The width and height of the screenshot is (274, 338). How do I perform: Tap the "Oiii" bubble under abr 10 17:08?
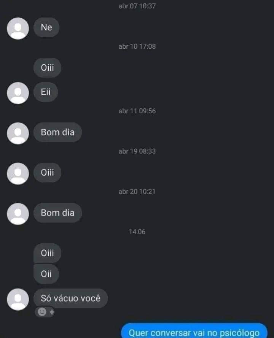coord(47,68)
